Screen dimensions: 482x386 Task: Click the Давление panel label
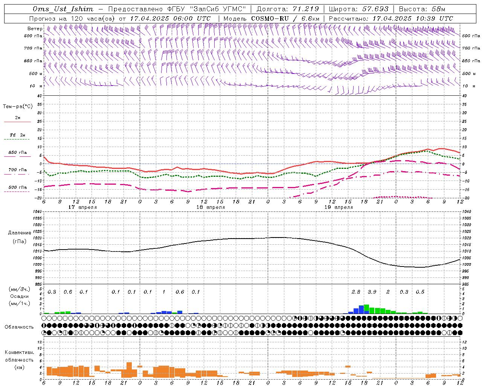point(20,233)
